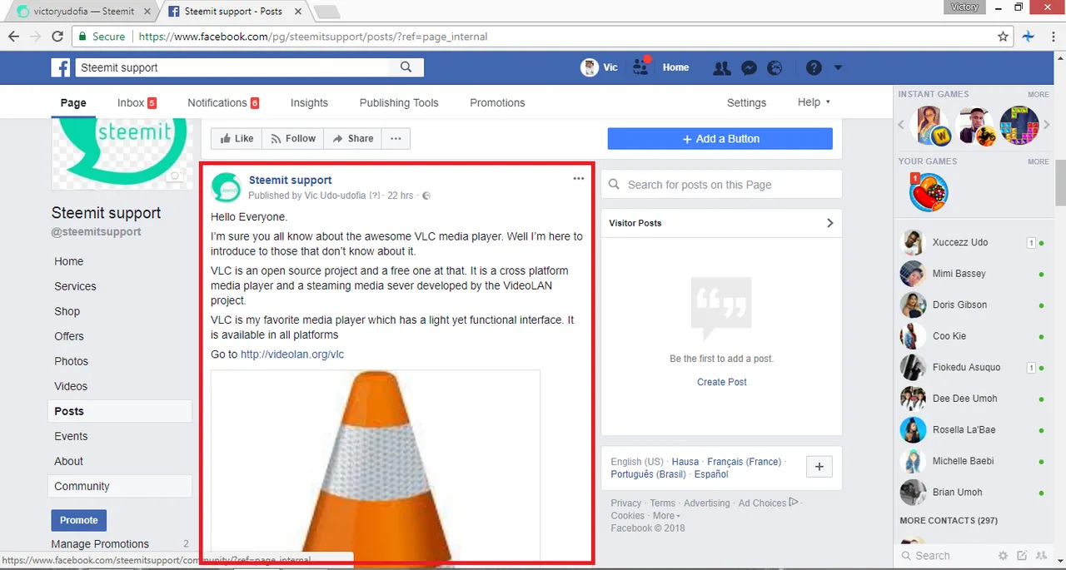Open the globe notifications icon
Viewport: 1066px width, 570px height.
coord(775,68)
